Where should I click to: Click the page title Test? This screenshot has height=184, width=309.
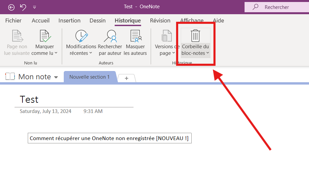pyautogui.click(x=29, y=99)
